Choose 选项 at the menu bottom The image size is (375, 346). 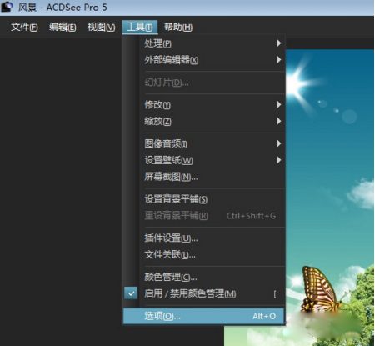(204, 316)
